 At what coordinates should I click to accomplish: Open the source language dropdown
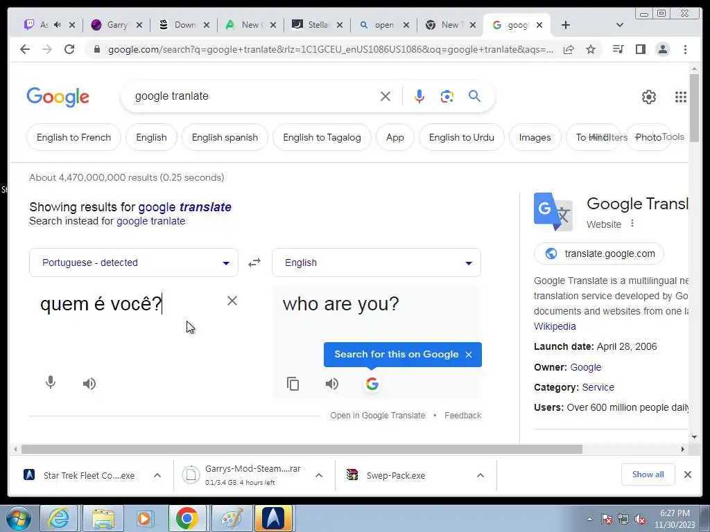tap(134, 263)
